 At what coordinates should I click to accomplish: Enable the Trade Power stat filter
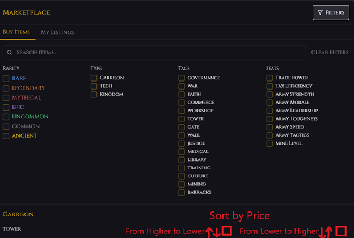[269, 78]
